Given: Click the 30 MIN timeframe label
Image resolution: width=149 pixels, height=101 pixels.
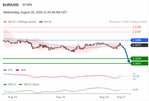Looking at the screenshot, I should (27, 5).
